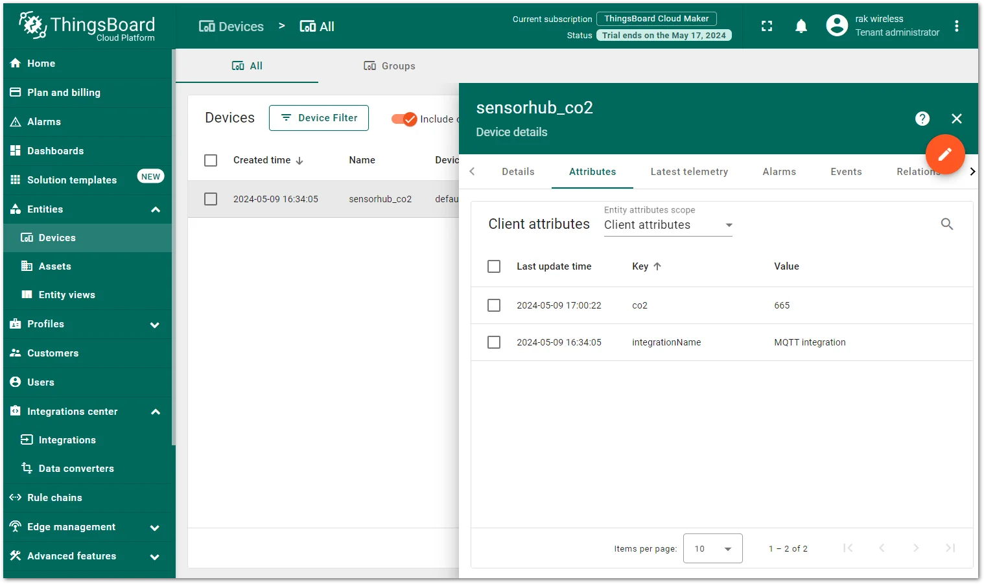Open Assets in sidebar

click(88, 266)
